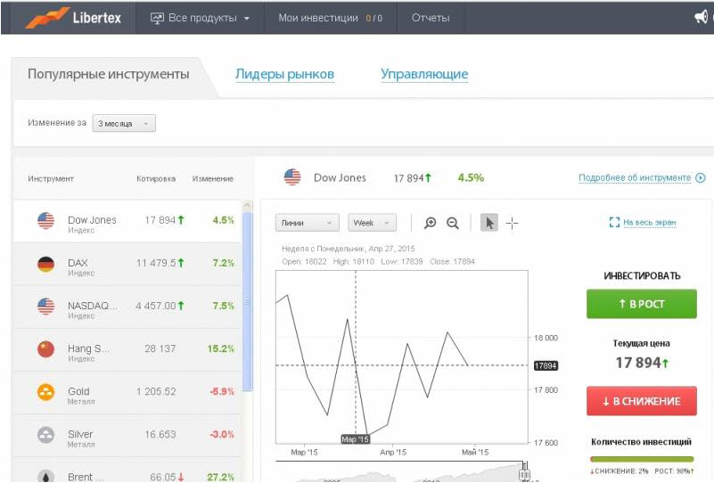Open the Отчеты menu item
Image resolution: width=714 pixels, height=483 pixels.
click(x=431, y=18)
